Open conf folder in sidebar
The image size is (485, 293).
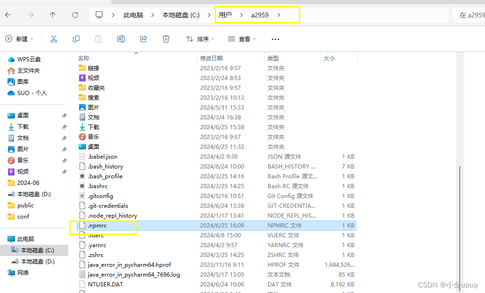[x=18, y=217]
